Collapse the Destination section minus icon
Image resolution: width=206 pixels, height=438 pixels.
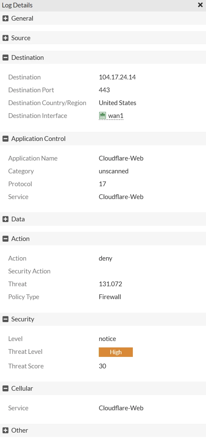[5, 57]
